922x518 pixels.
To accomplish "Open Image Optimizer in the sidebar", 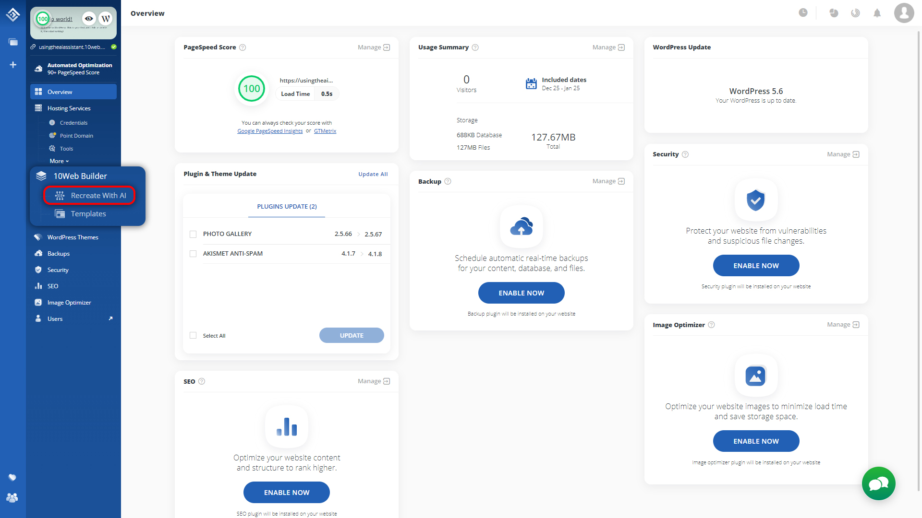I will coord(69,303).
